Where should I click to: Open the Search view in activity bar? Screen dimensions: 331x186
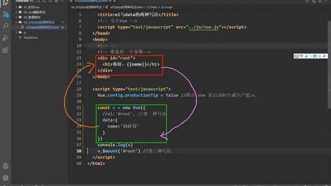(6, 26)
